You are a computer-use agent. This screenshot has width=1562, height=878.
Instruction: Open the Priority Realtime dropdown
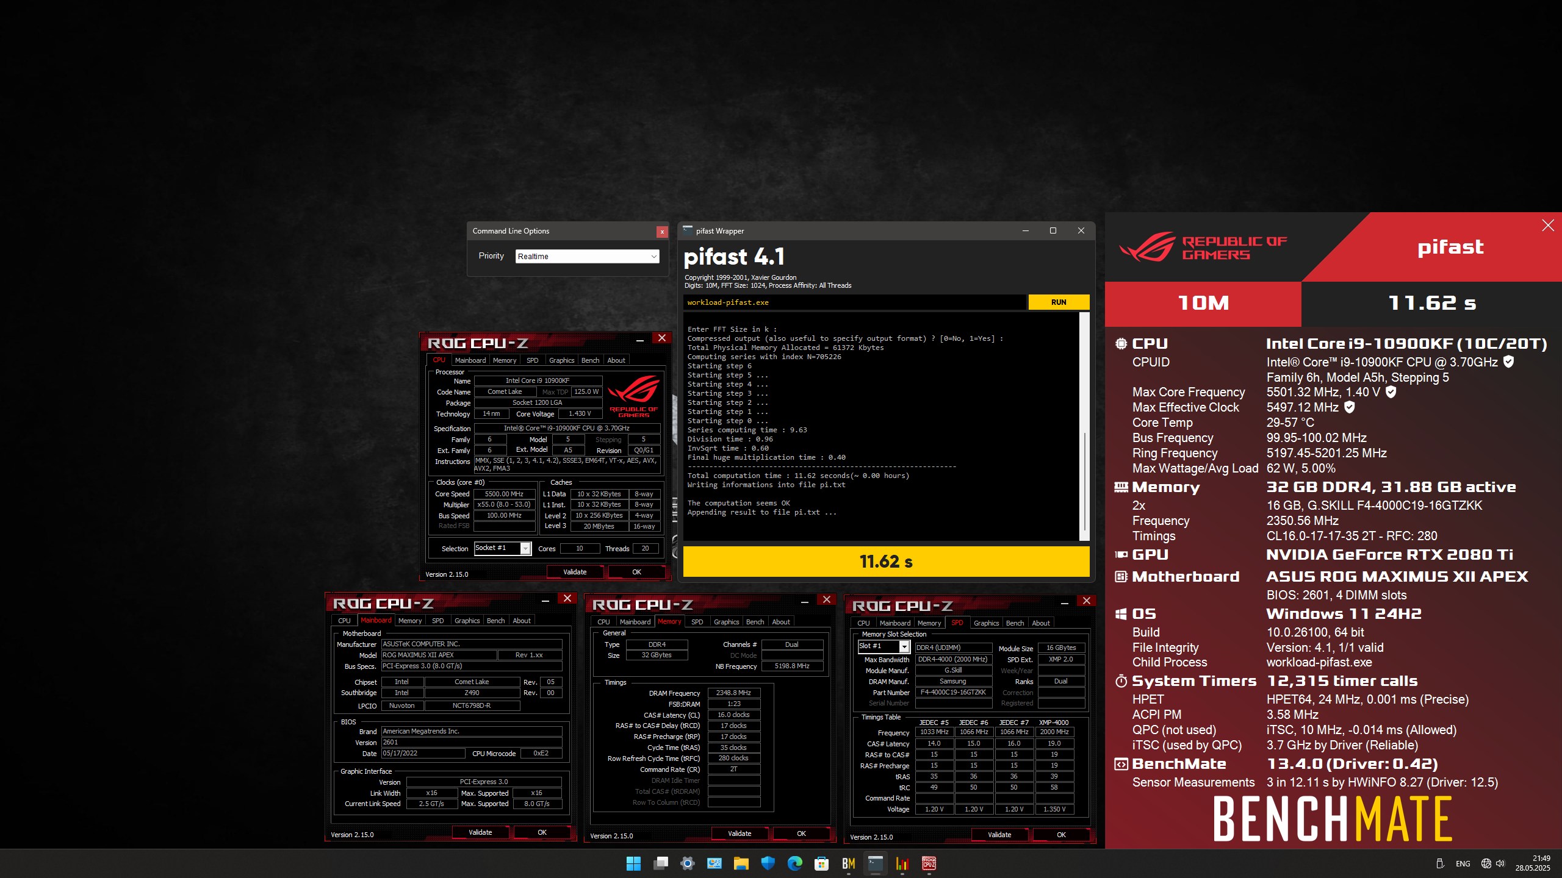[x=587, y=256]
